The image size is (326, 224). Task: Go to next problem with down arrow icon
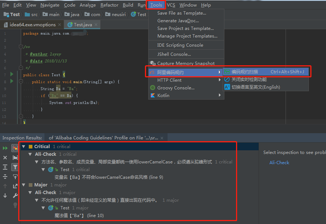[5, 195]
